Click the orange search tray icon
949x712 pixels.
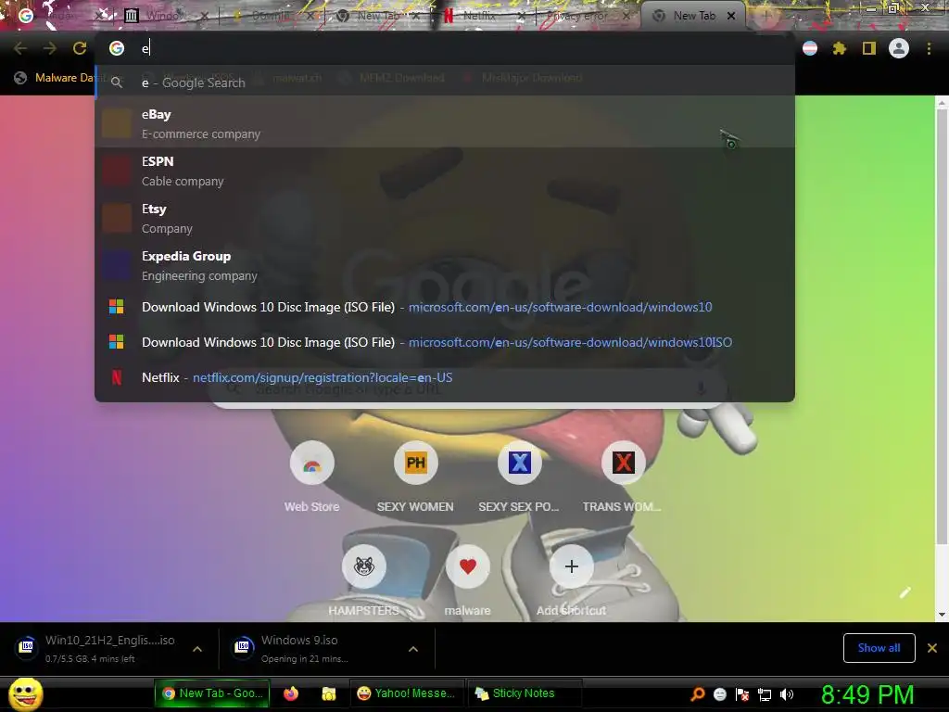[x=697, y=693]
